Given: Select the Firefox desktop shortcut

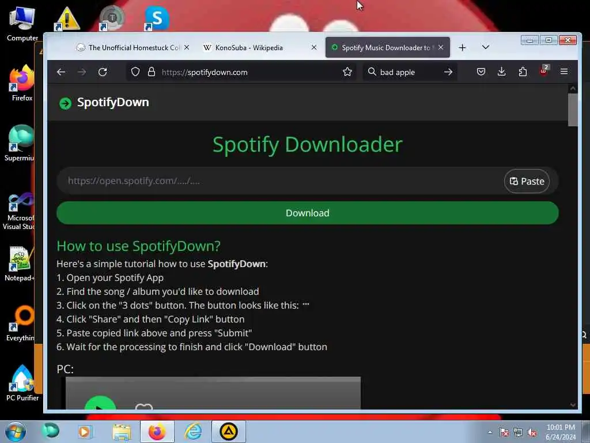Looking at the screenshot, I should (22, 84).
